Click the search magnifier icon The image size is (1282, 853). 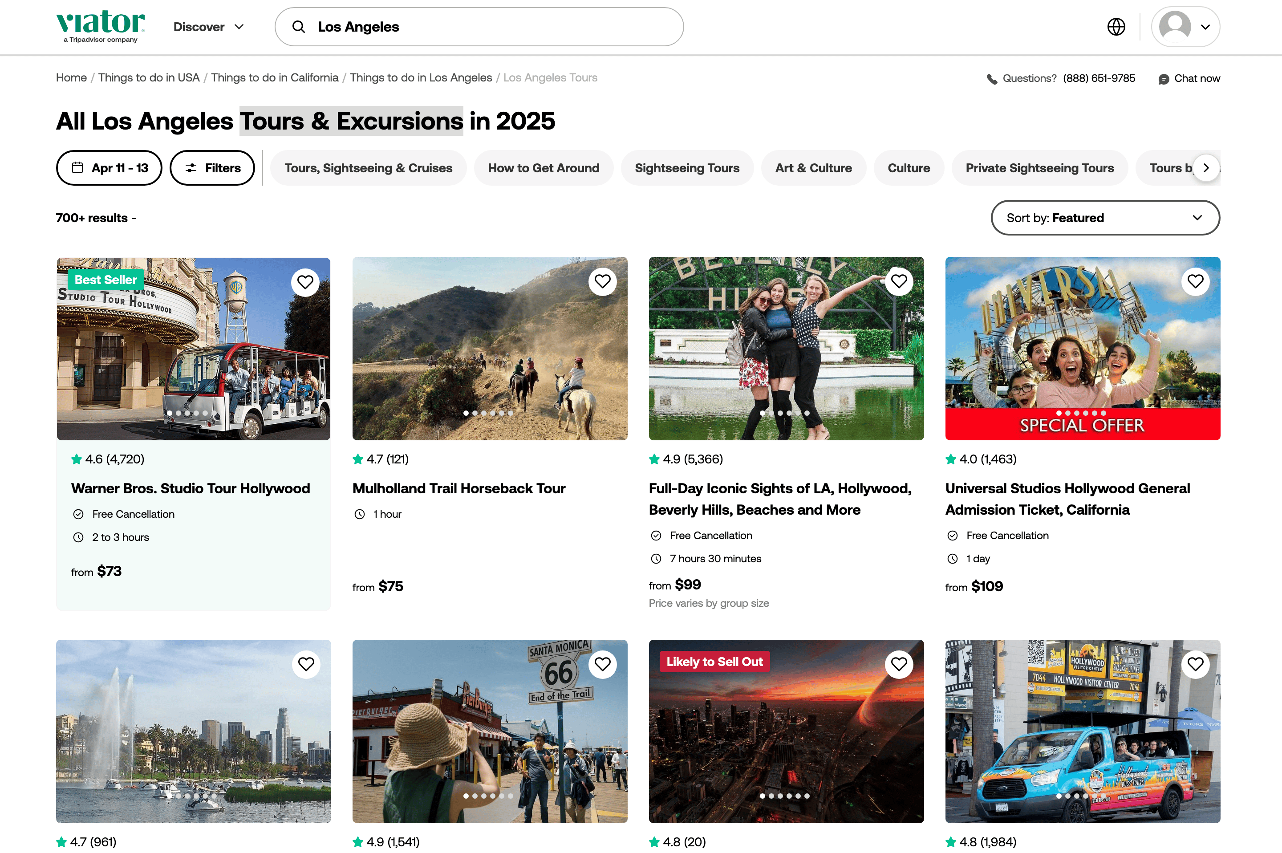[x=299, y=27]
